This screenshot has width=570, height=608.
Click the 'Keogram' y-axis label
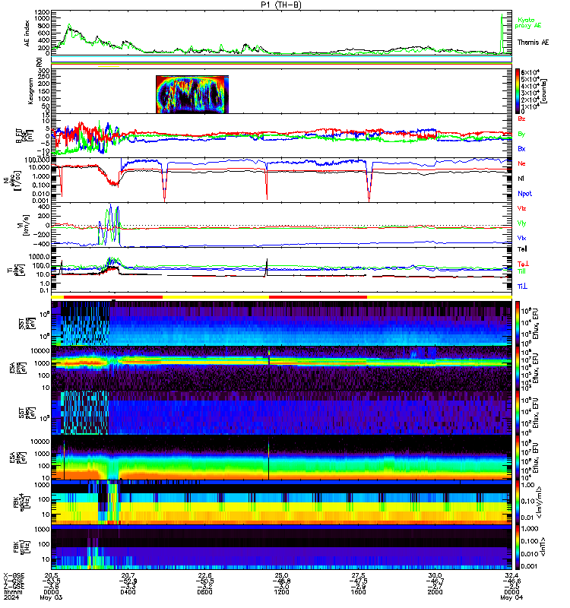[x=30, y=91]
